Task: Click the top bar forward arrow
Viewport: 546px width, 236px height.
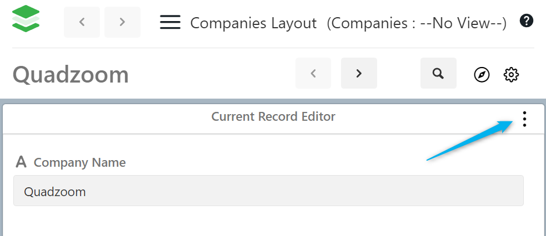Action: [122, 22]
